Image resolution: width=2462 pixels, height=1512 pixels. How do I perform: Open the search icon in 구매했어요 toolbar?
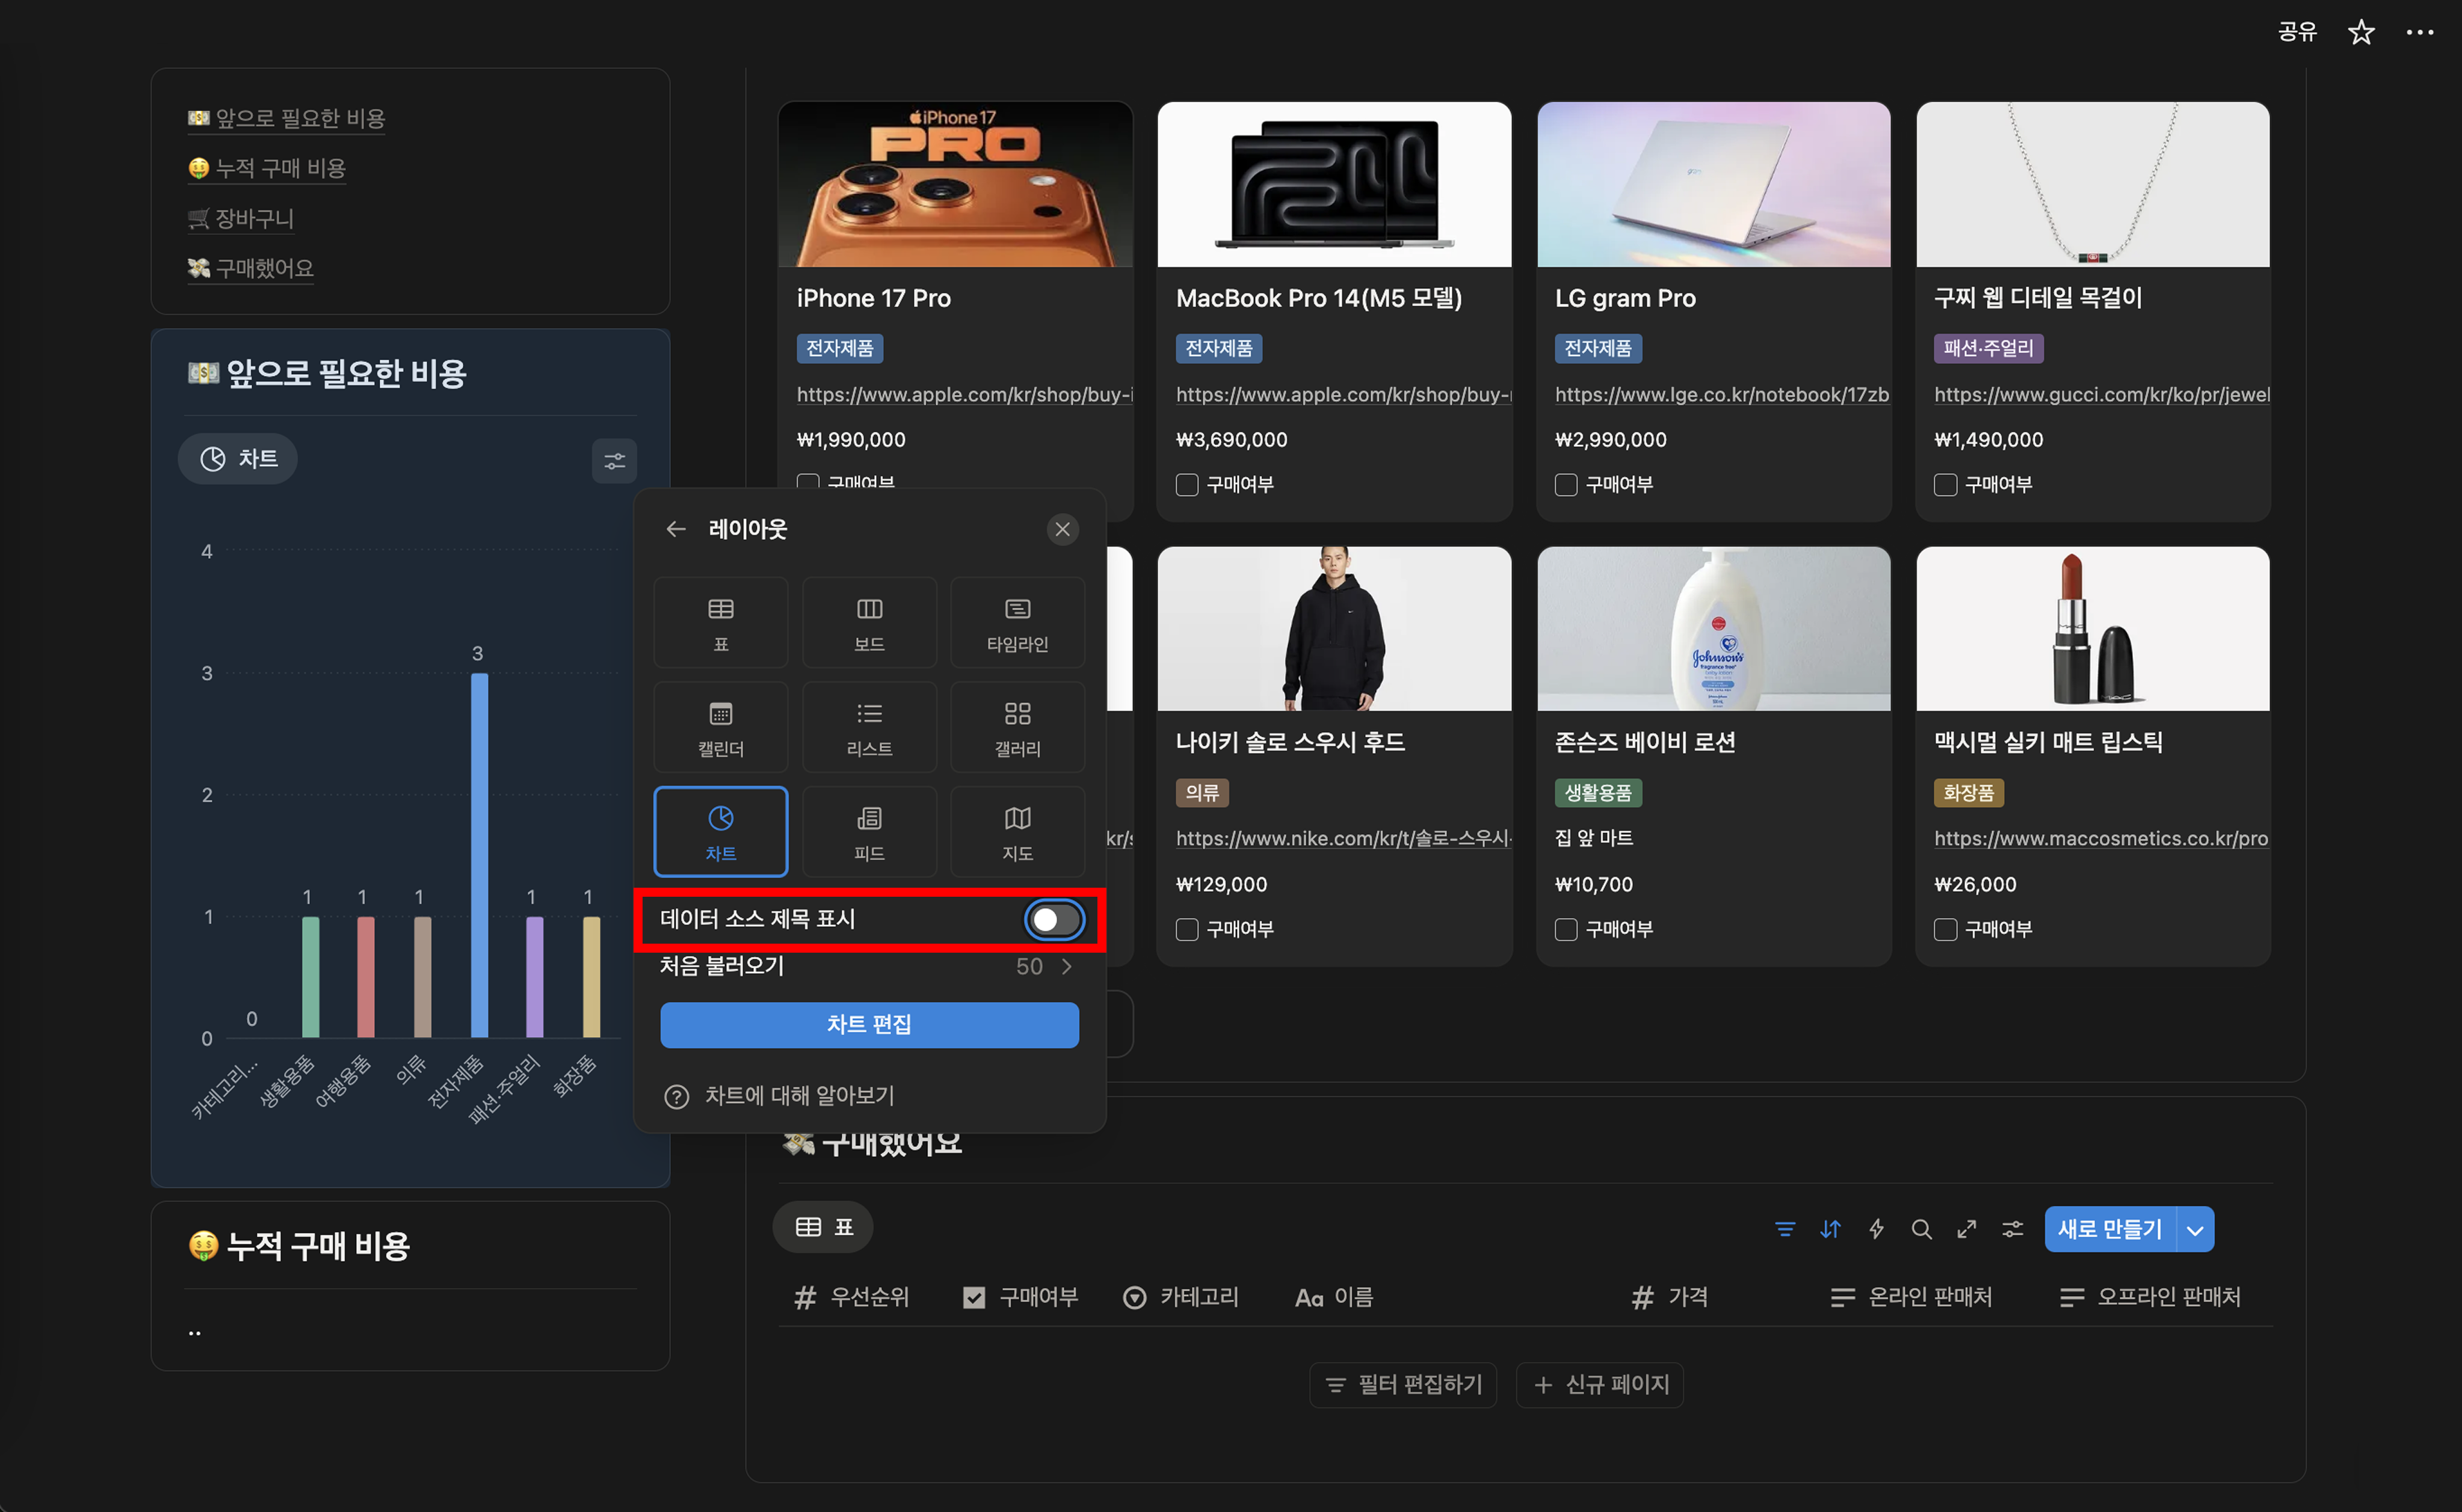pos(1921,1229)
